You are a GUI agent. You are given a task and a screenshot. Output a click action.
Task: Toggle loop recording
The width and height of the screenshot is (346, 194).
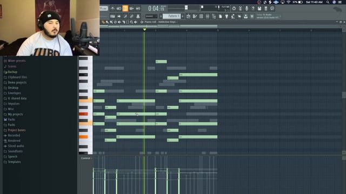[138, 9]
